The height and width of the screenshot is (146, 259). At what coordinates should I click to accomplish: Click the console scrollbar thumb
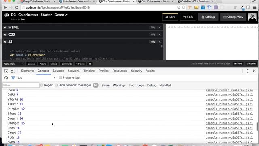[x=257, y=127]
